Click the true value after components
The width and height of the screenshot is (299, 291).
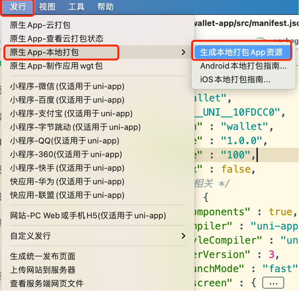click(280, 212)
